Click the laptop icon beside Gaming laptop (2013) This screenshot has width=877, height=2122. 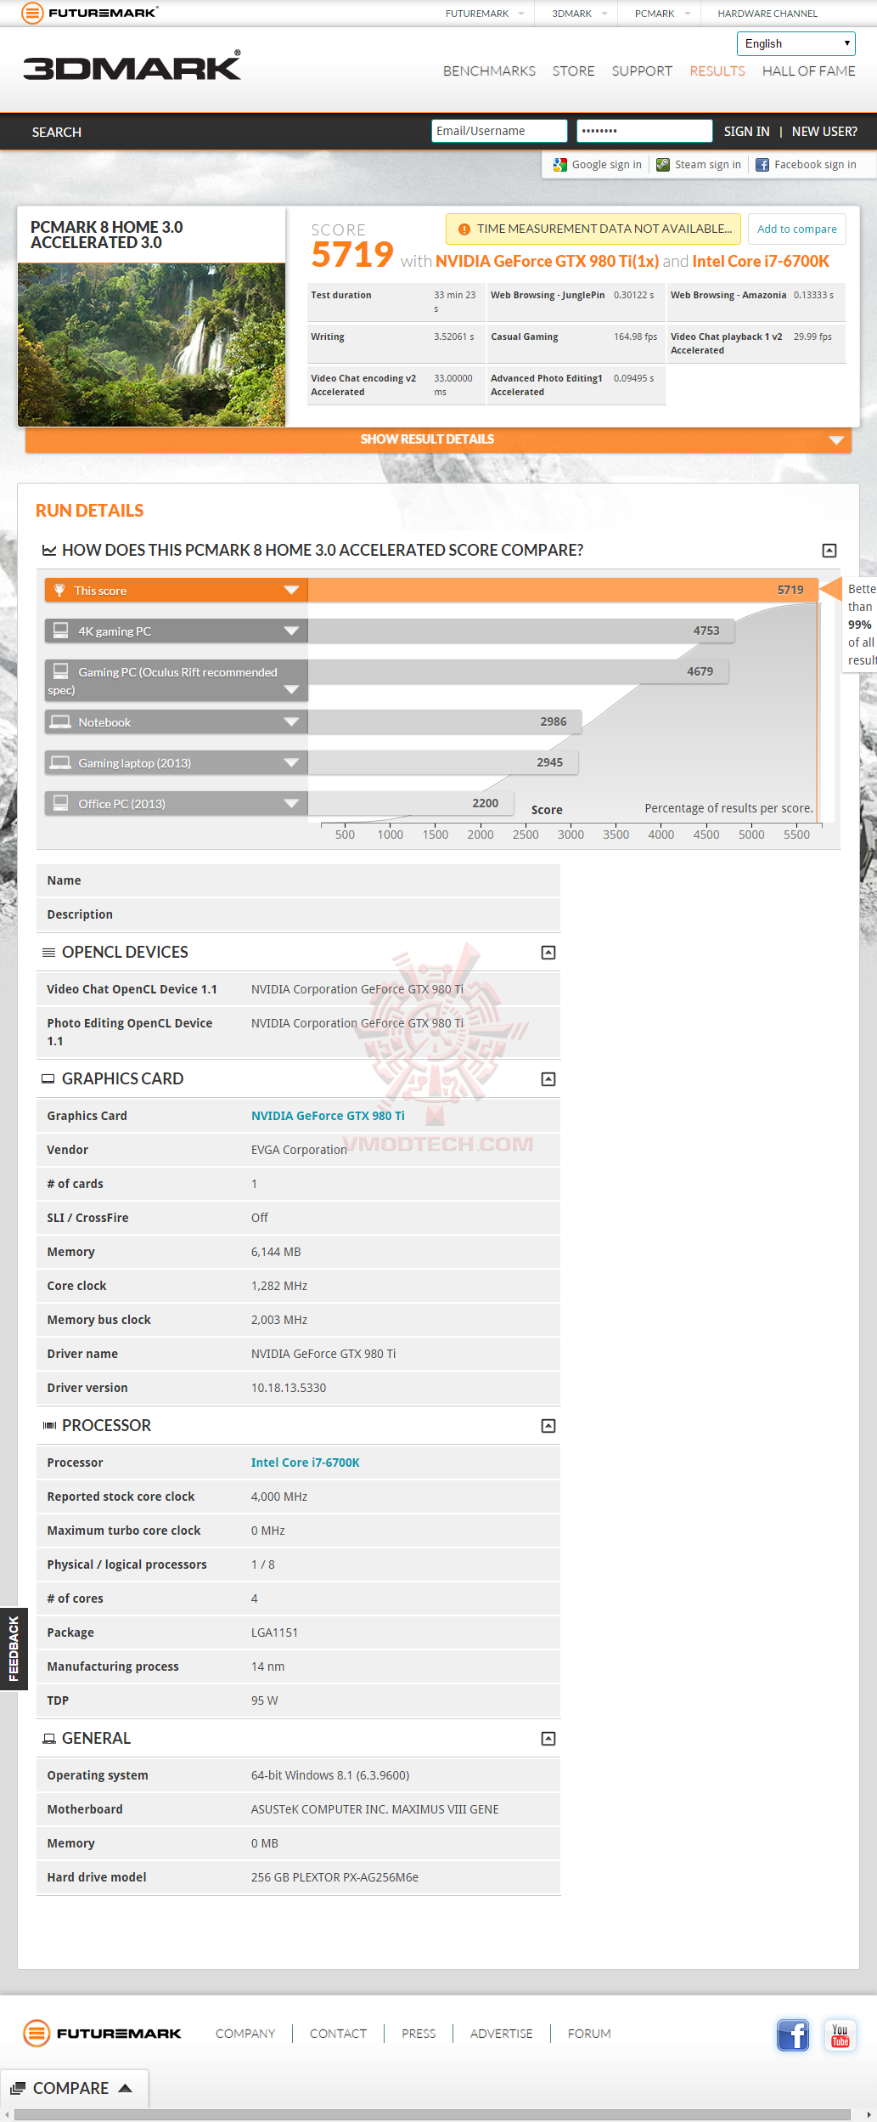(60, 762)
